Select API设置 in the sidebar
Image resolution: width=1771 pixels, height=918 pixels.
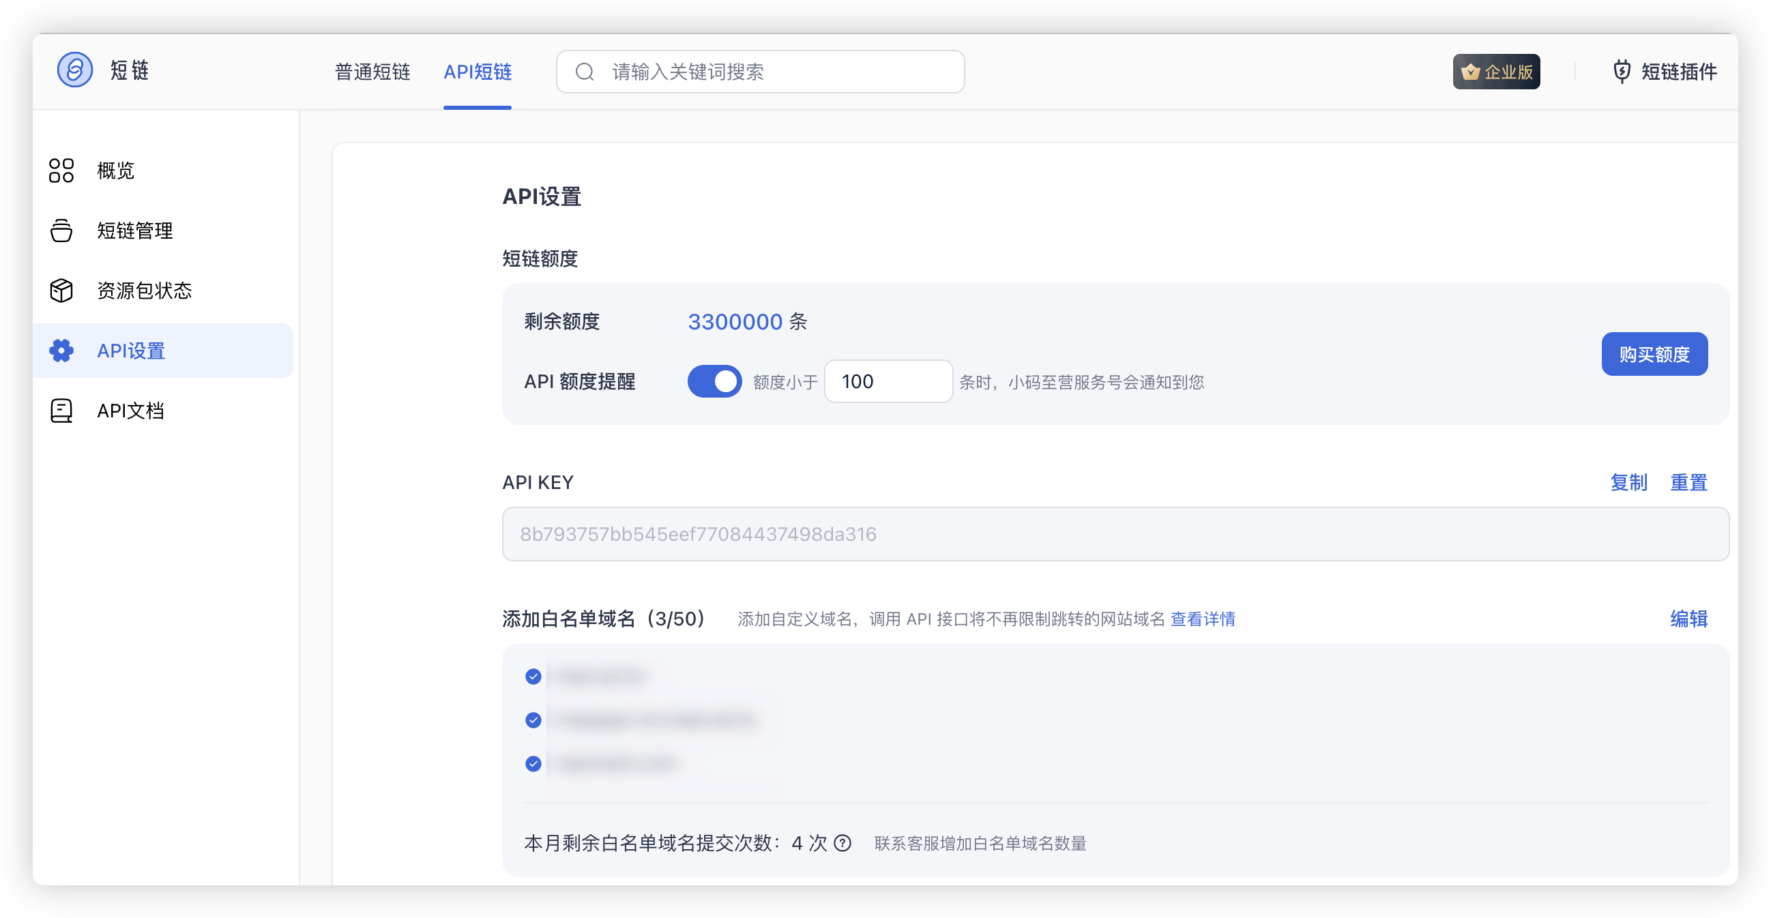[163, 351]
